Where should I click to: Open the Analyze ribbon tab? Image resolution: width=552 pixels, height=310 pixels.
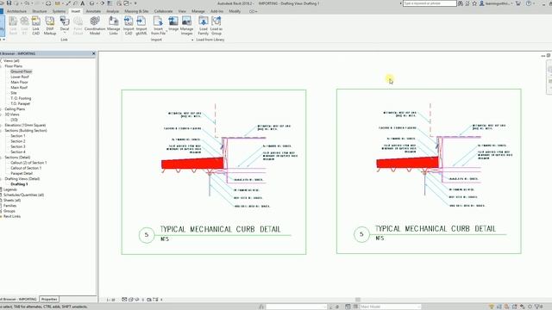click(x=113, y=11)
